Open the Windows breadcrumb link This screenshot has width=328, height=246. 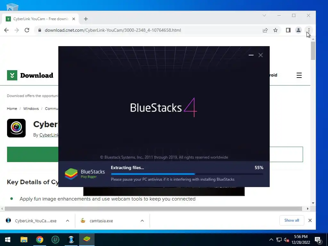pyautogui.click(x=31, y=109)
